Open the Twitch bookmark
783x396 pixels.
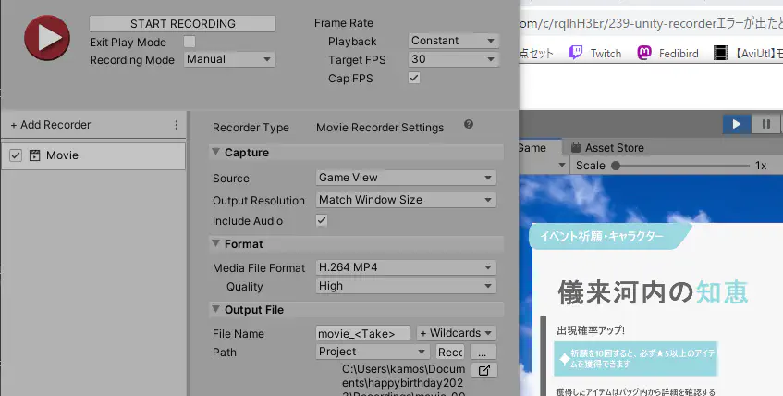(x=595, y=53)
